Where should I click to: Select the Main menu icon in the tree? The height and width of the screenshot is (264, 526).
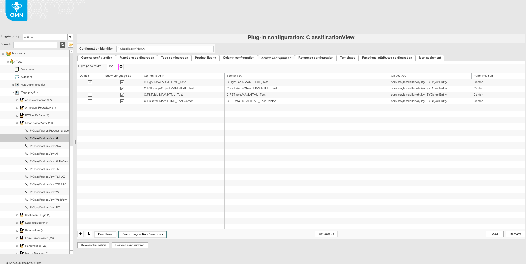point(17,69)
